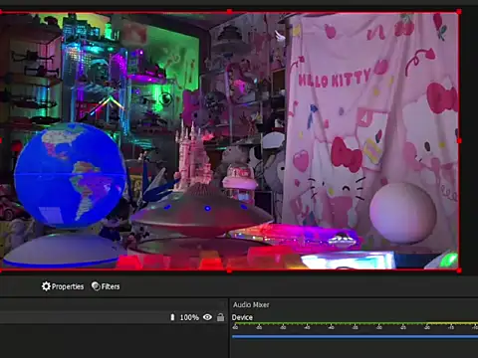This screenshot has height=358, width=478.
Task: Click the white sphere lamp in preview
Action: point(402,213)
